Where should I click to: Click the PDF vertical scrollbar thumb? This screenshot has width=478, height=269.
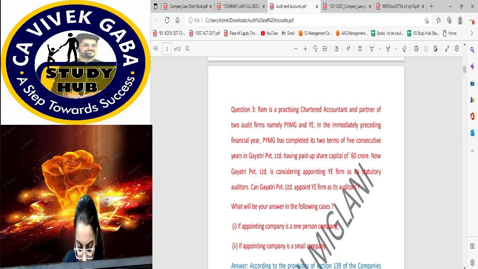(x=465, y=69)
